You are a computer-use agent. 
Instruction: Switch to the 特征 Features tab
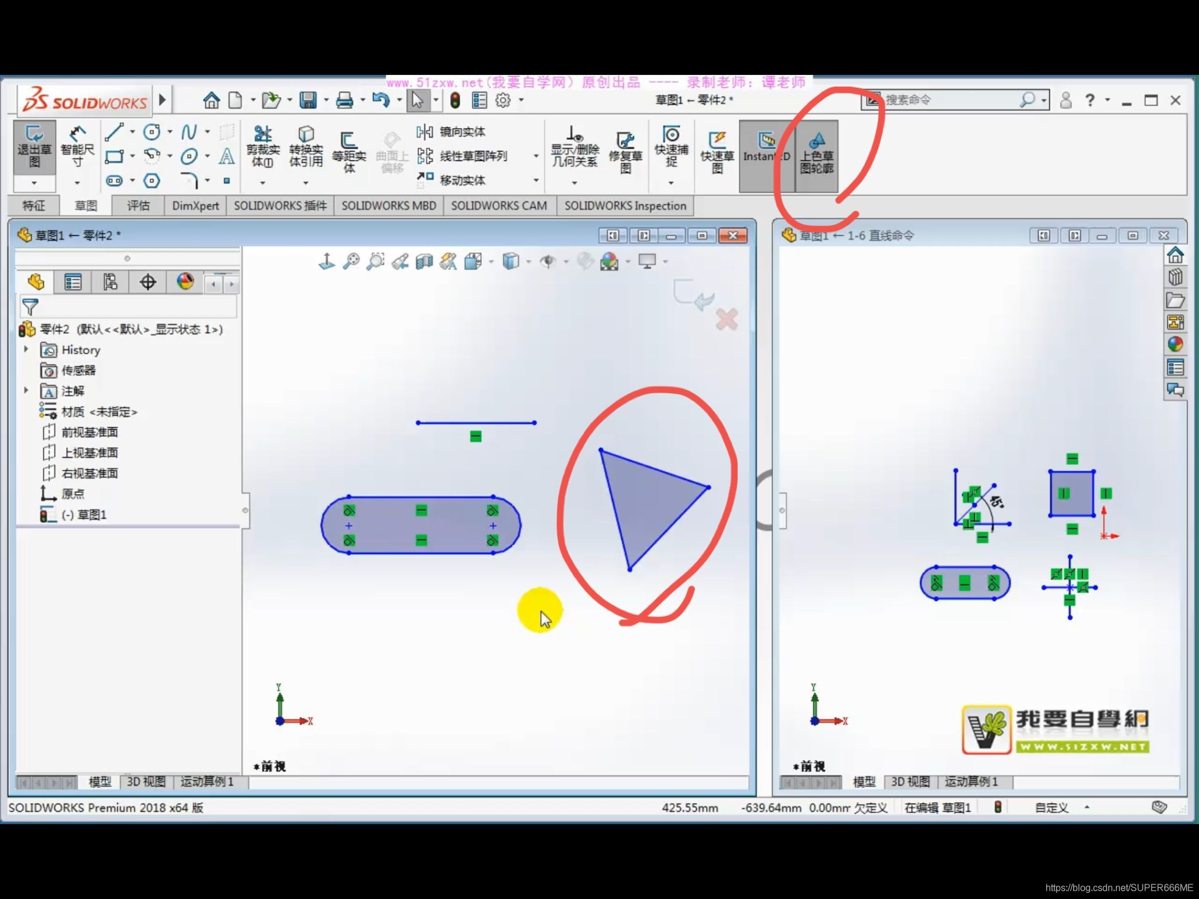point(33,205)
